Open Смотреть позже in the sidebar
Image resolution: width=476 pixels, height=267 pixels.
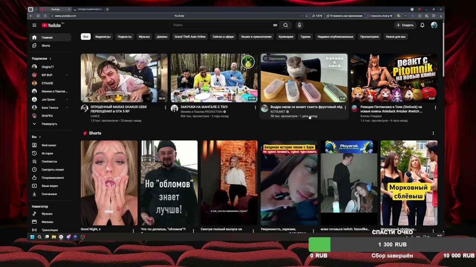coord(50,169)
